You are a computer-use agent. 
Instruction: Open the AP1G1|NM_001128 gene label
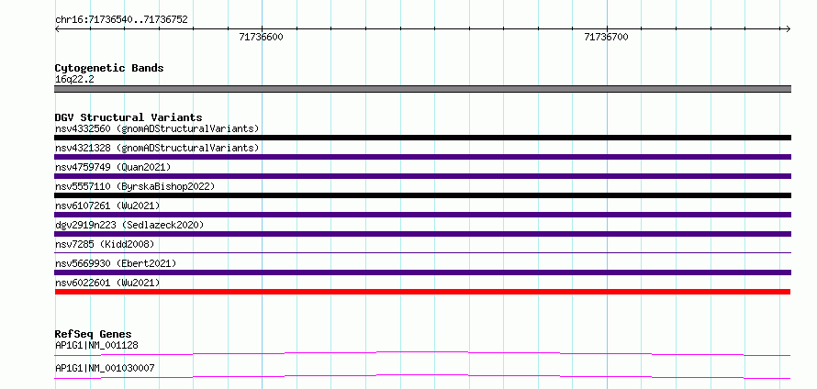[x=96, y=345]
